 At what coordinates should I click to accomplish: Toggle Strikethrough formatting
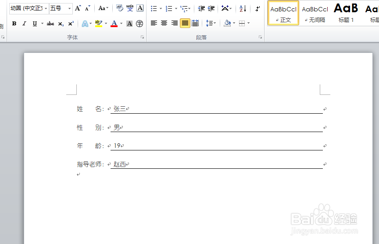50,24
